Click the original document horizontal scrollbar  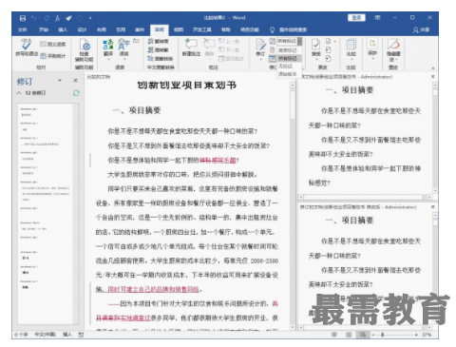[x=365, y=197]
